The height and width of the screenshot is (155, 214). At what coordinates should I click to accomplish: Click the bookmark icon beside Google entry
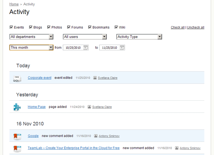[17, 137]
